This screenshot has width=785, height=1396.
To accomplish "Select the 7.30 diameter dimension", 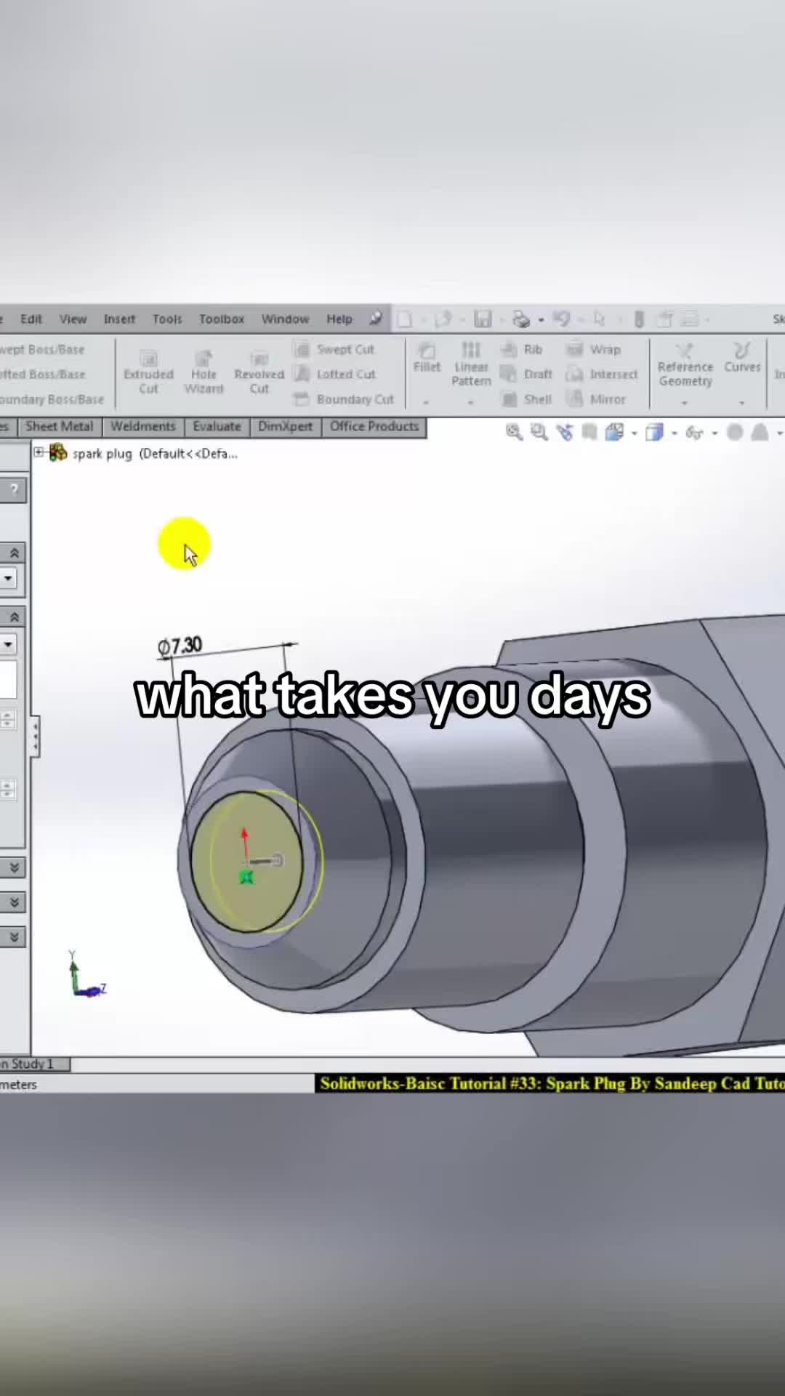I will (180, 646).
